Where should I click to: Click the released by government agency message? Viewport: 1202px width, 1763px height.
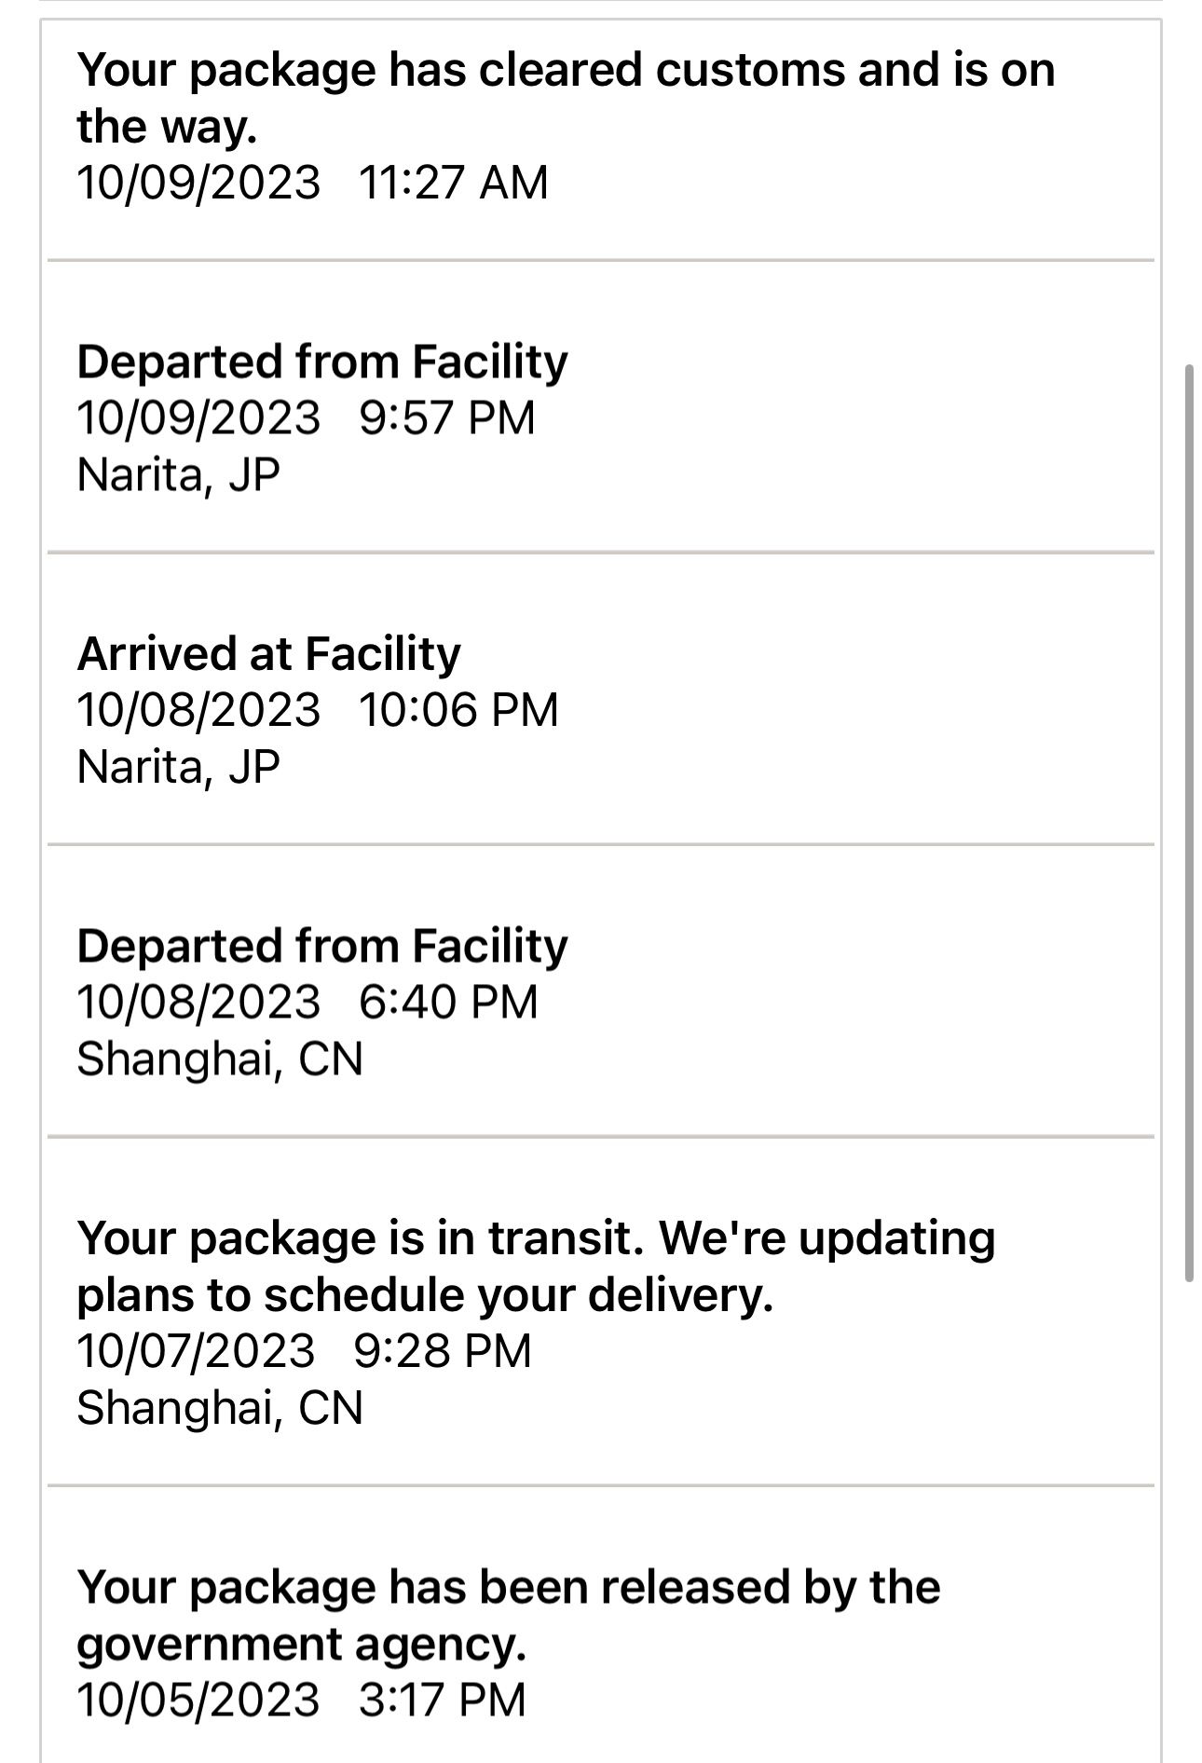(509, 1615)
